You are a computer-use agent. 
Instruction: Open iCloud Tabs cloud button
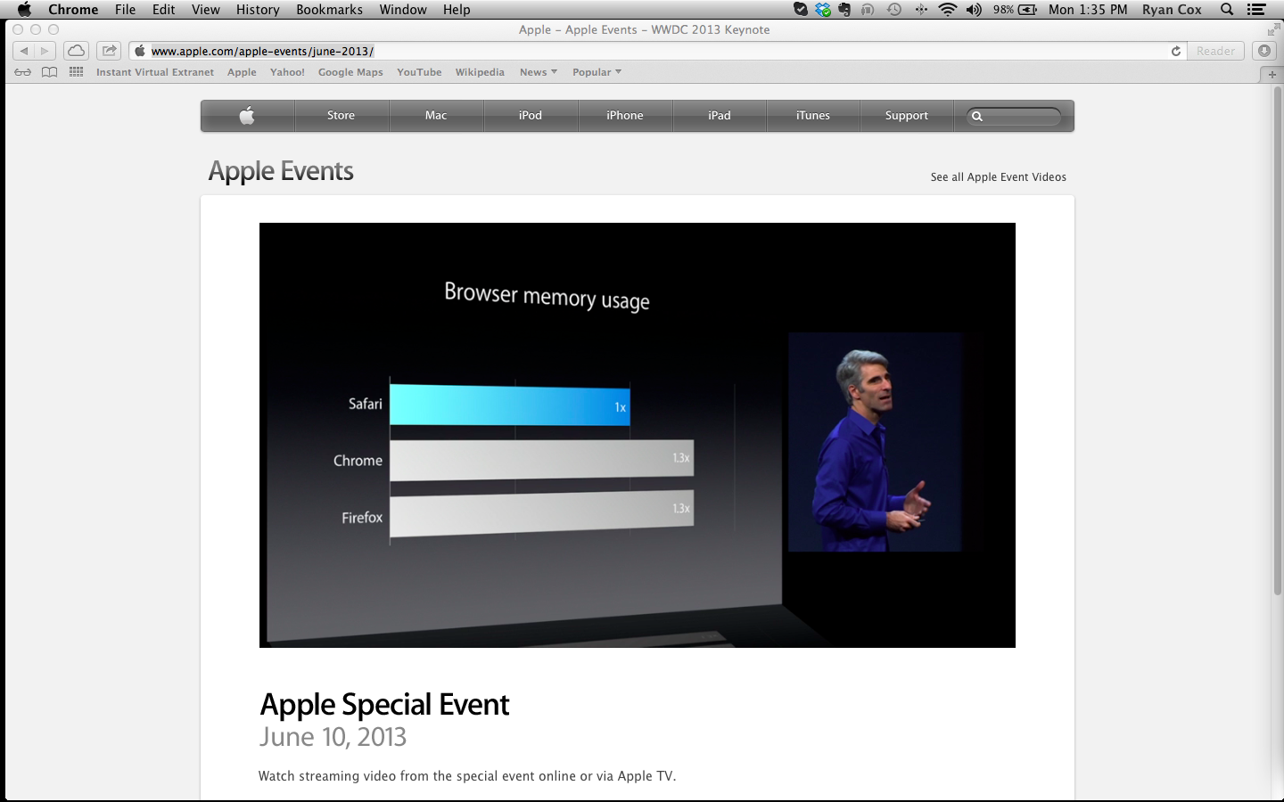click(76, 51)
